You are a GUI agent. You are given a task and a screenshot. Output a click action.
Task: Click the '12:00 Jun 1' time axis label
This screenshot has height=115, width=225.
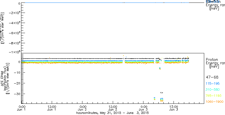click(51, 108)
